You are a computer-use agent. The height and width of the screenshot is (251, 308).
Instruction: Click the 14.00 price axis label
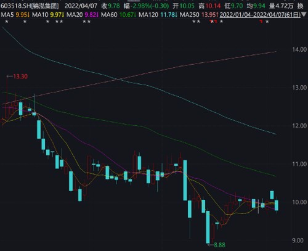tap(299, 49)
